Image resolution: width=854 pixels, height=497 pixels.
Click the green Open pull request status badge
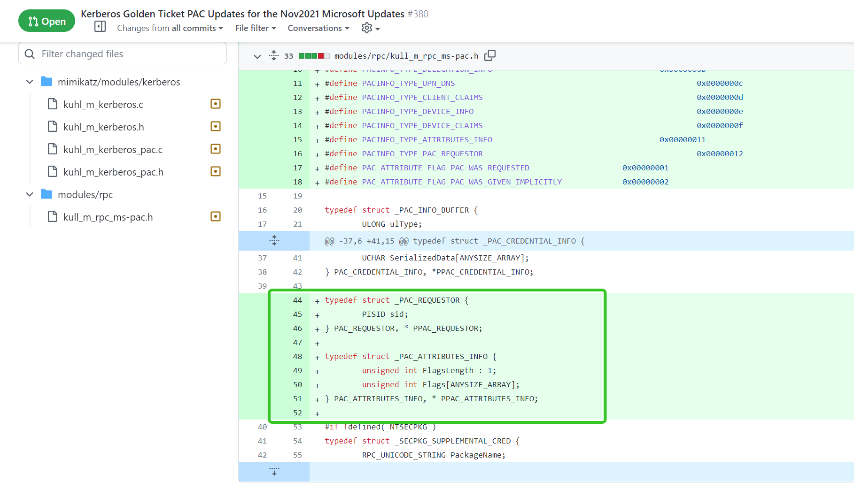[x=47, y=21]
